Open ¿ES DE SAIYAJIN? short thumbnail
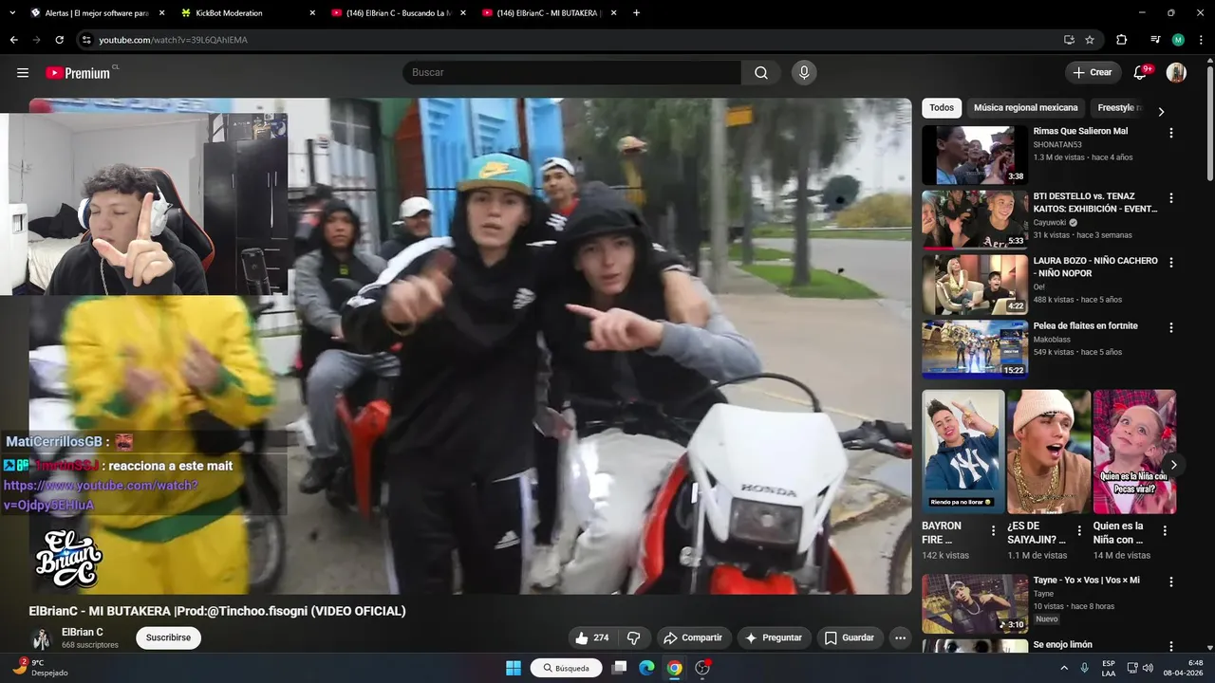 tap(1049, 452)
